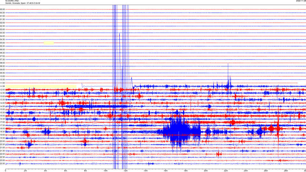
Task: Select the 00:00 trace time label
Action: pyautogui.click(x=2, y=9)
